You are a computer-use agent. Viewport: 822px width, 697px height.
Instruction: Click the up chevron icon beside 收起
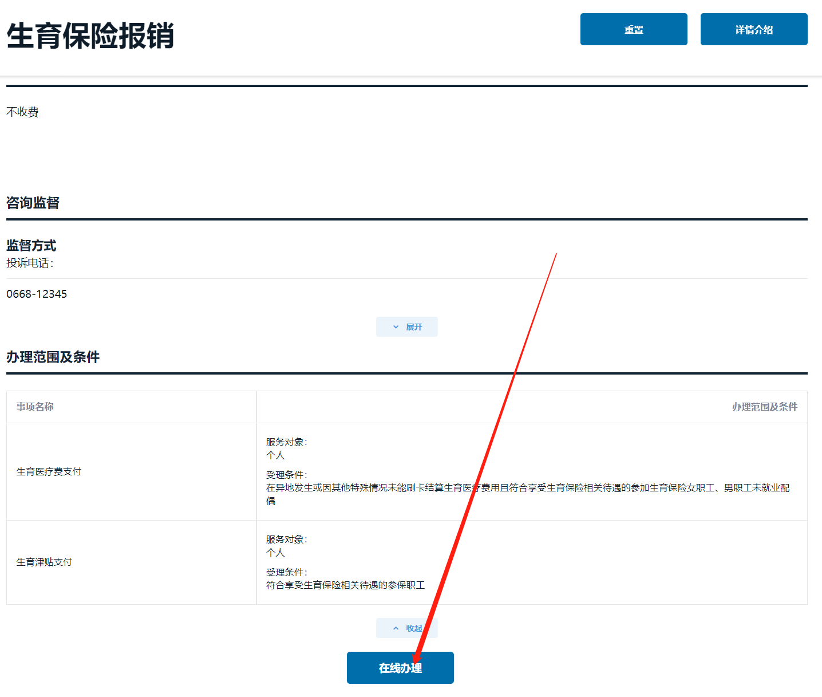(396, 628)
